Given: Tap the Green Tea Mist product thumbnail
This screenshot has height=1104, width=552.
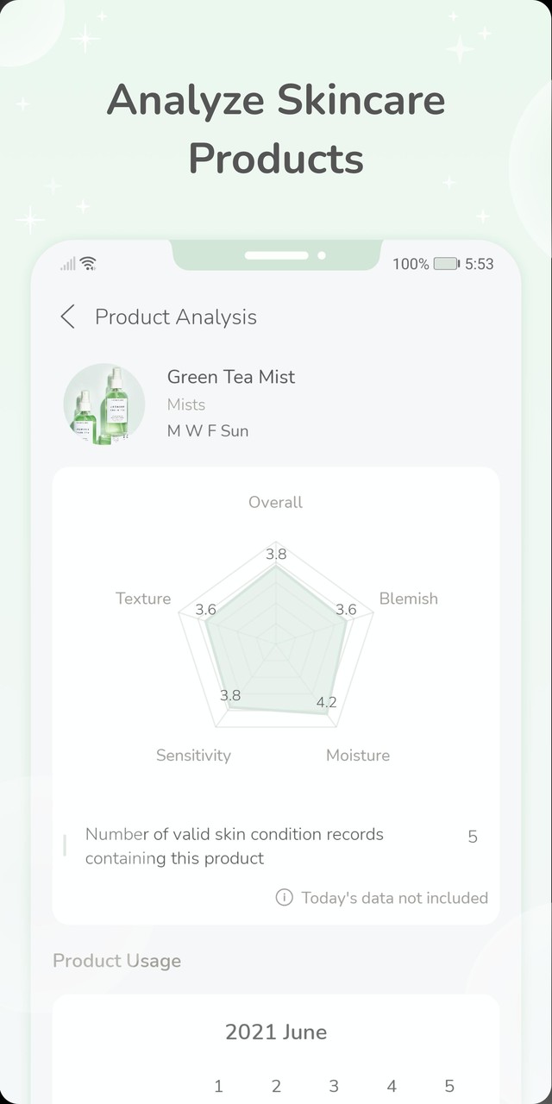Looking at the screenshot, I should point(103,404).
